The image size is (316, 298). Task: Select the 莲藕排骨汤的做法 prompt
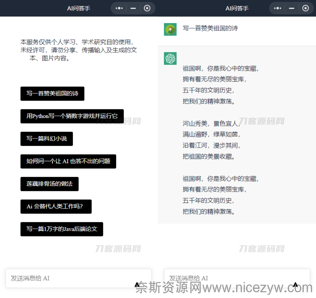coord(49,184)
